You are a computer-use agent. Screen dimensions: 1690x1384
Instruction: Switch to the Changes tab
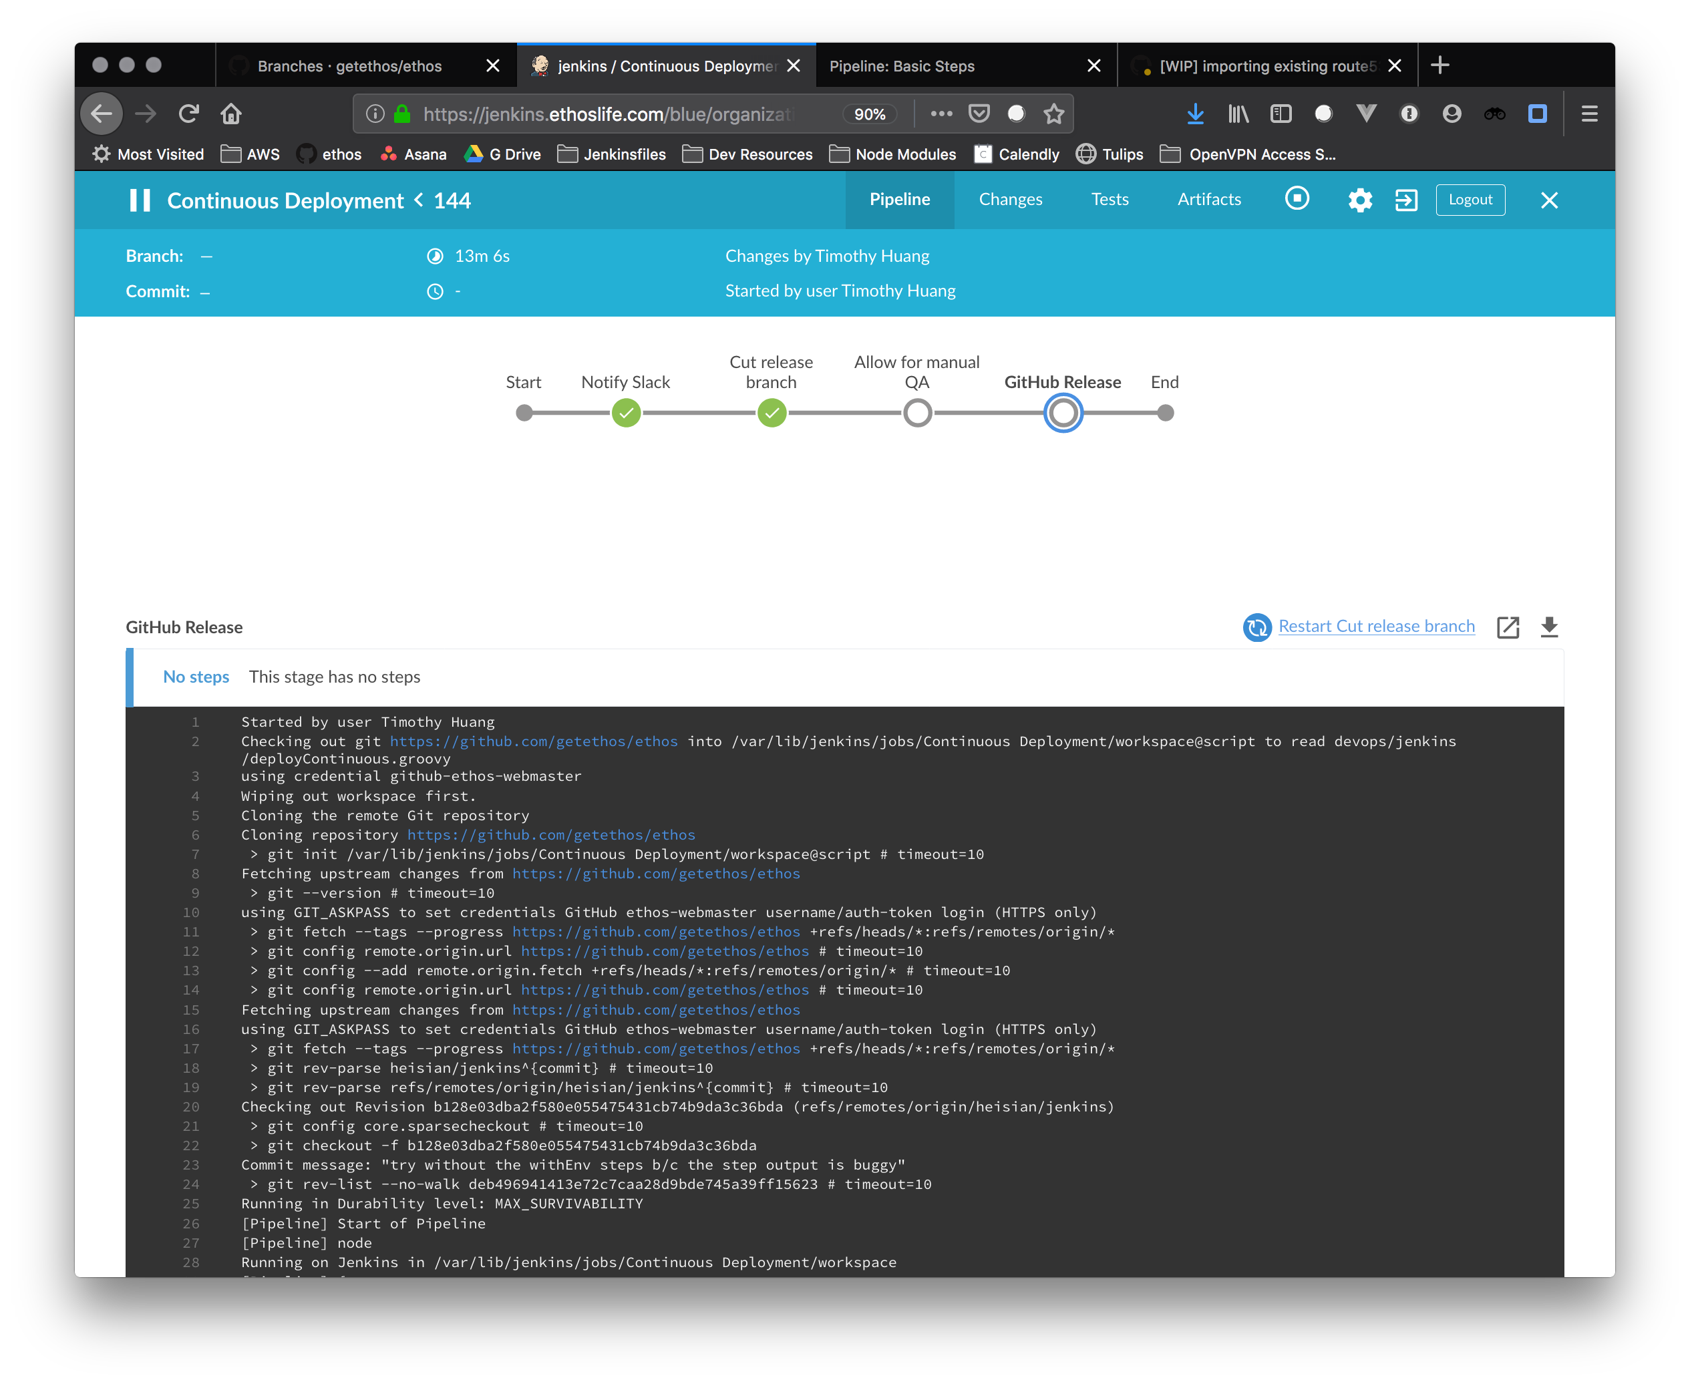(1010, 199)
